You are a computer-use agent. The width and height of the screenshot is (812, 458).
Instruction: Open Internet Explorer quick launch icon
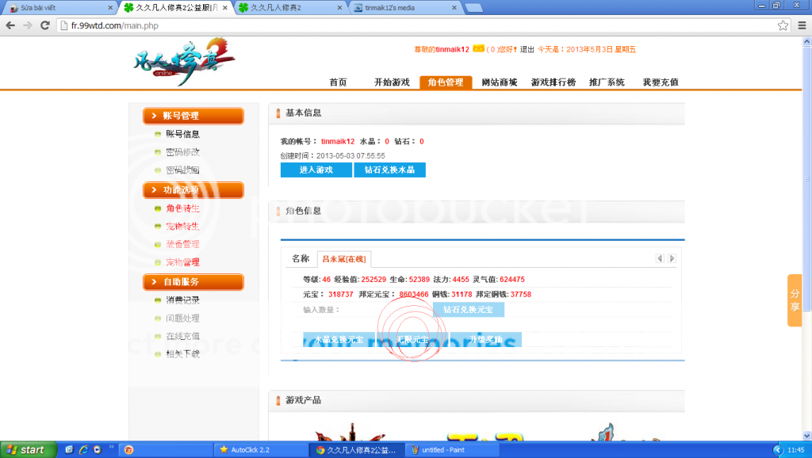click(x=83, y=450)
